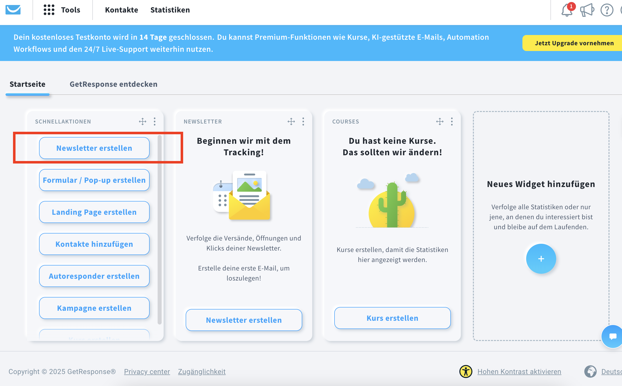Open the live chat bubble icon
Image resolution: width=622 pixels, height=386 pixels.
pyautogui.click(x=613, y=336)
